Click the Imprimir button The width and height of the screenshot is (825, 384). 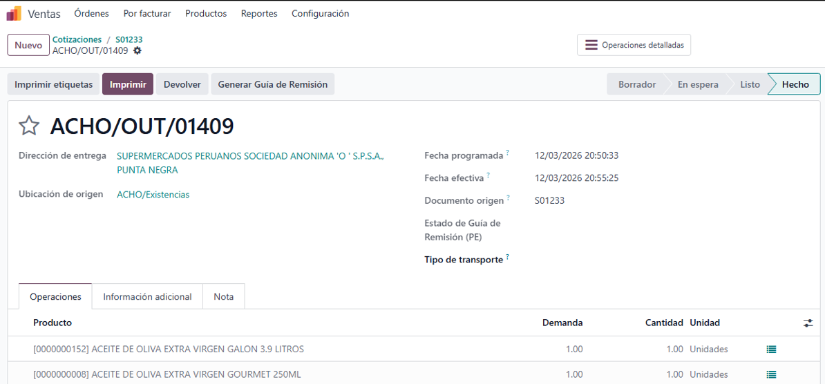(128, 84)
